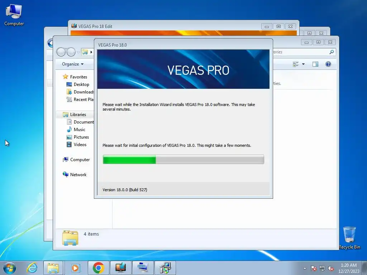Click Libraries icon in details pane
The height and width of the screenshot is (275, 367).
tap(70, 238)
